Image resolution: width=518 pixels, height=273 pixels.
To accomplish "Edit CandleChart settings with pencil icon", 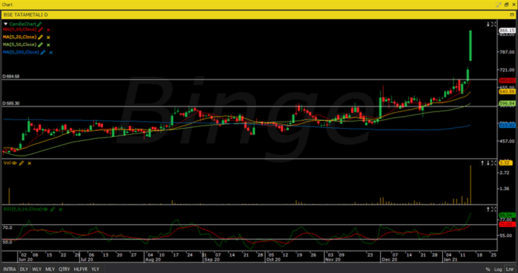I will 39,24.
